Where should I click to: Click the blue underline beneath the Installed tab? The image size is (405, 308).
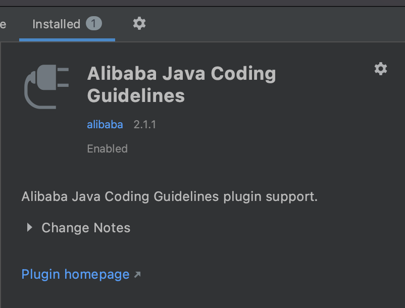point(67,40)
